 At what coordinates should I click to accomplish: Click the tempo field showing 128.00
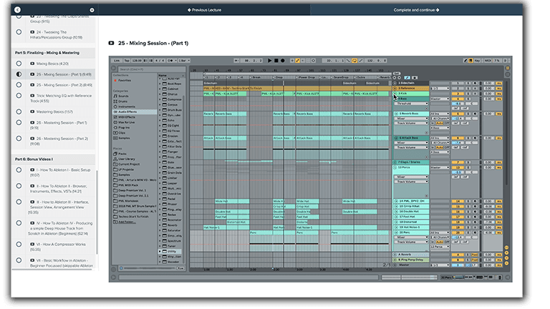[x=137, y=61]
